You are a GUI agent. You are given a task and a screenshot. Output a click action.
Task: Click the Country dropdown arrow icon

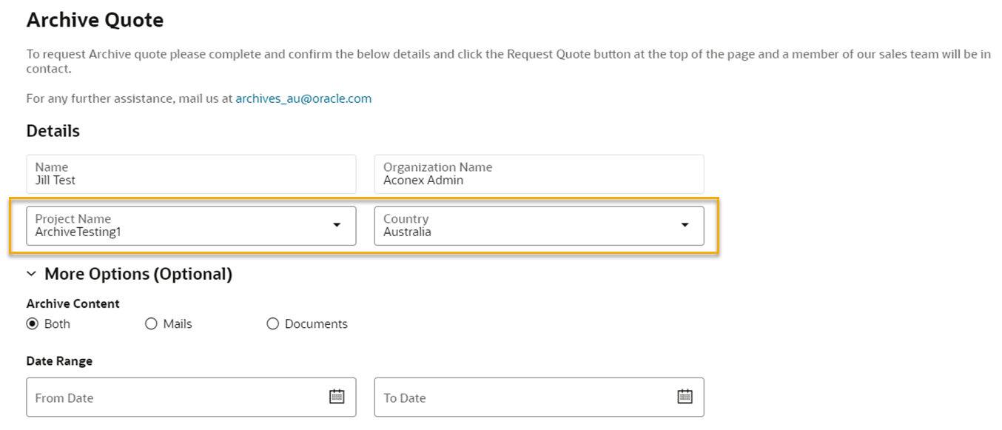click(685, 225)
